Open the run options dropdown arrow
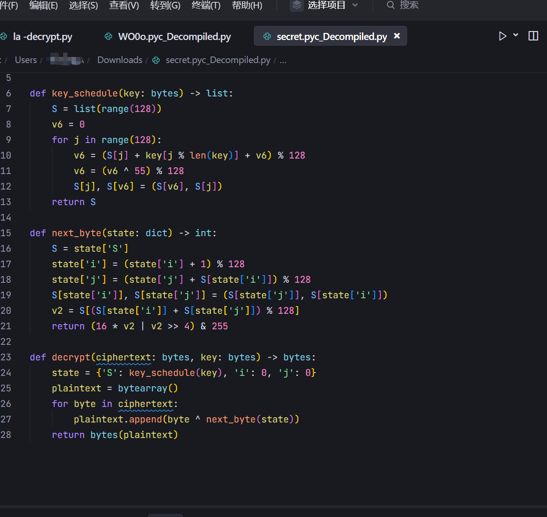Image resolution: width=547 pixels, height=517 pixels. pos(516,35)
